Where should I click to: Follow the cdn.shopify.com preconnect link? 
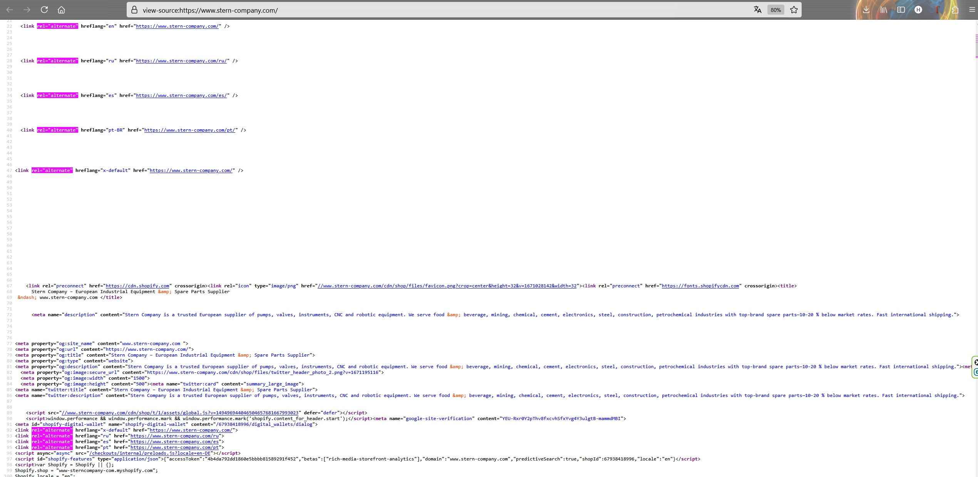(x=137, y=286)
